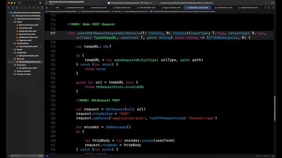This screenshot has height=158, width=282.
Task: Open the Source Control navigator icon
Action: tap(13, 8)
